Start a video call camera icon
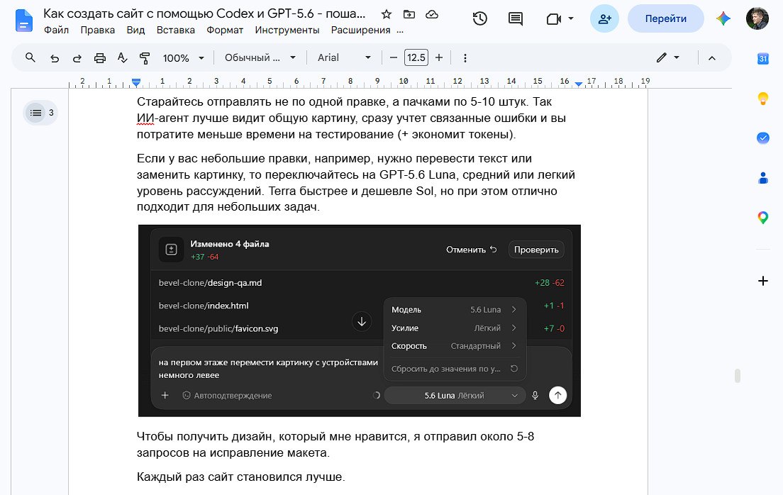 point(553,19)
